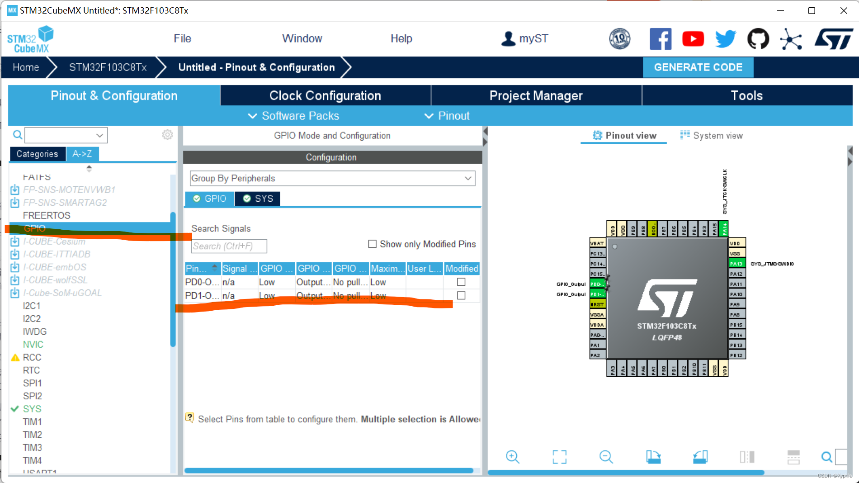Click the GENERATE CODE button
The width and height of the screenshot is (859, 483).
coord(698,67)
